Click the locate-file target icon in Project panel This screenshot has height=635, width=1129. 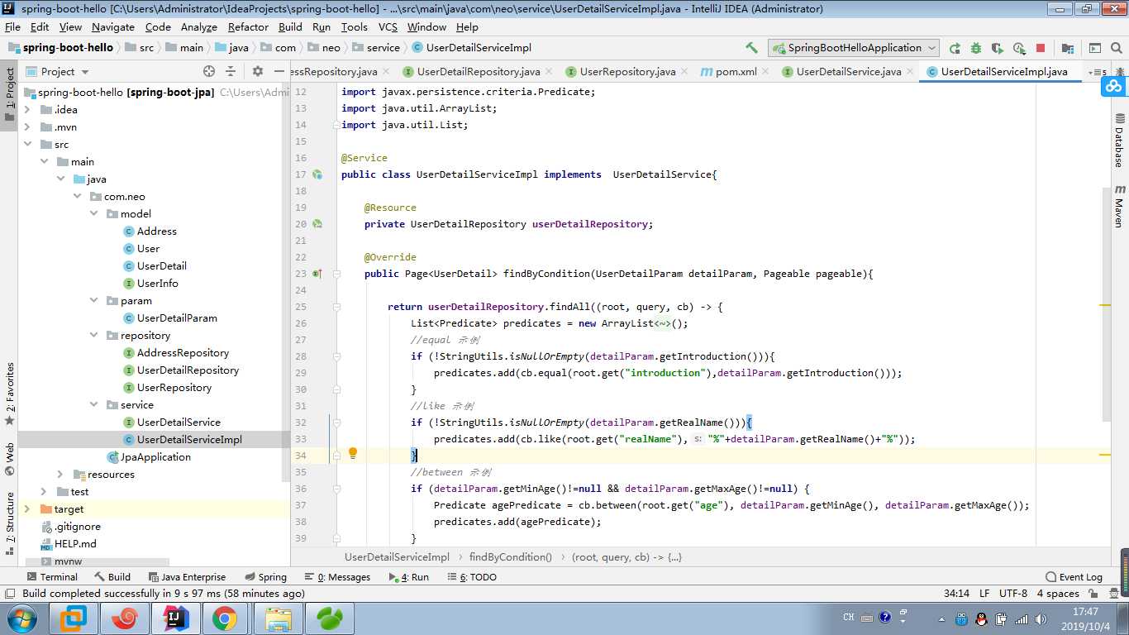209,71
